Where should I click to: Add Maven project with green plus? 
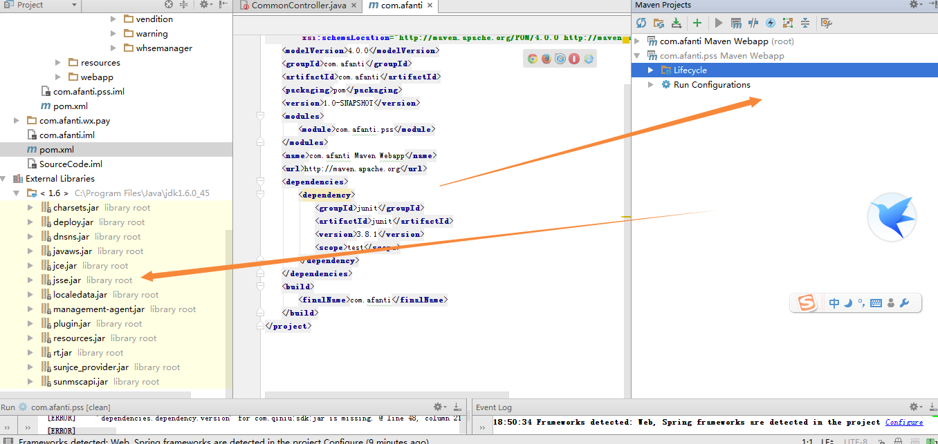pos(697,23)
